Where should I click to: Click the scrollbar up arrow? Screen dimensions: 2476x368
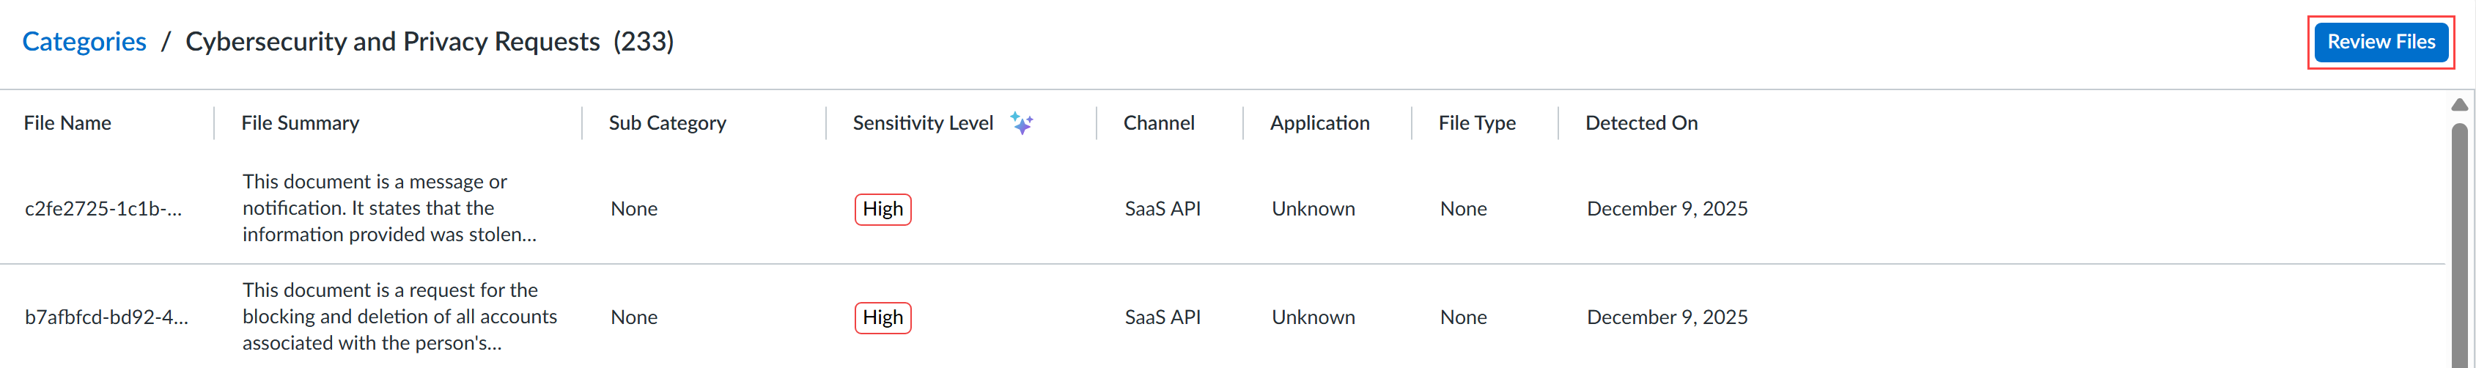2458,105
